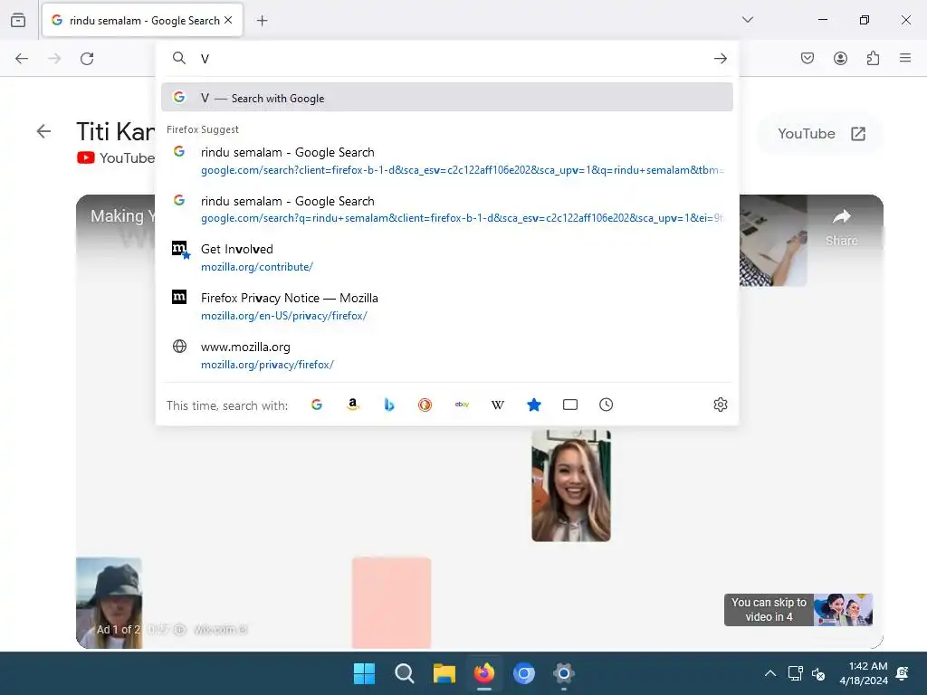
Task: Open Firefox Privacy Notice — Mozilla suggestion
Action: pyautogui.click(x=447, y=307)
